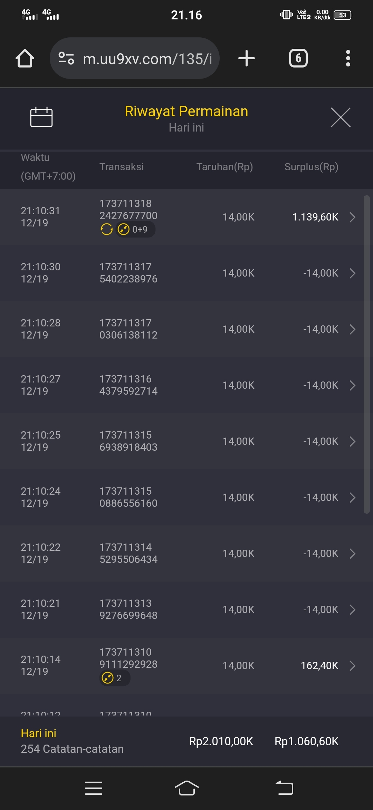Expand the 21:10:14 transaction with 162,40K surplus

(352, 666)
